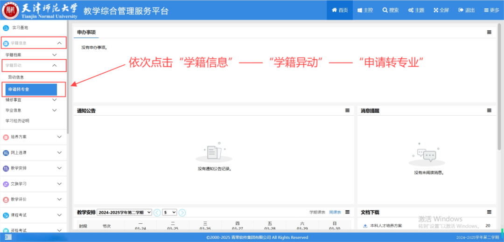Open the semester dropdown 2024-2025学年第二学期
504x242 pixels.
pyautogui.click(x=125, y=213)
